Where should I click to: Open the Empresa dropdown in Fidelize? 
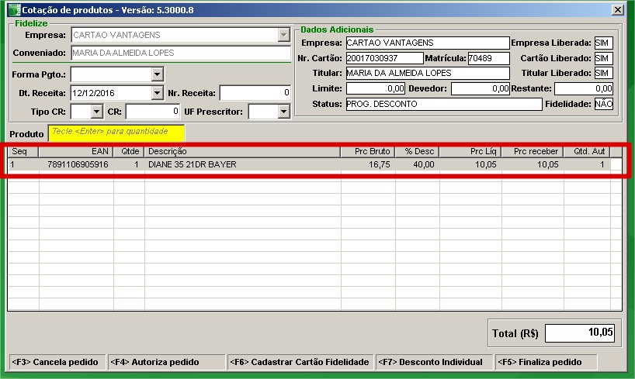click(x=283, y=35)
